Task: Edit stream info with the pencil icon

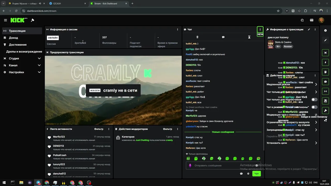Action: pos(309,29)
